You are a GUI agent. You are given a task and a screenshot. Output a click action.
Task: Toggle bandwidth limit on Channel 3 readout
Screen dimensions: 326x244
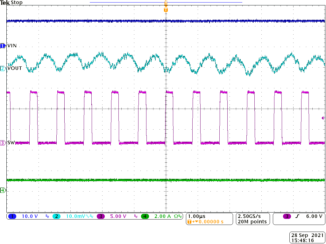[135, 216]
